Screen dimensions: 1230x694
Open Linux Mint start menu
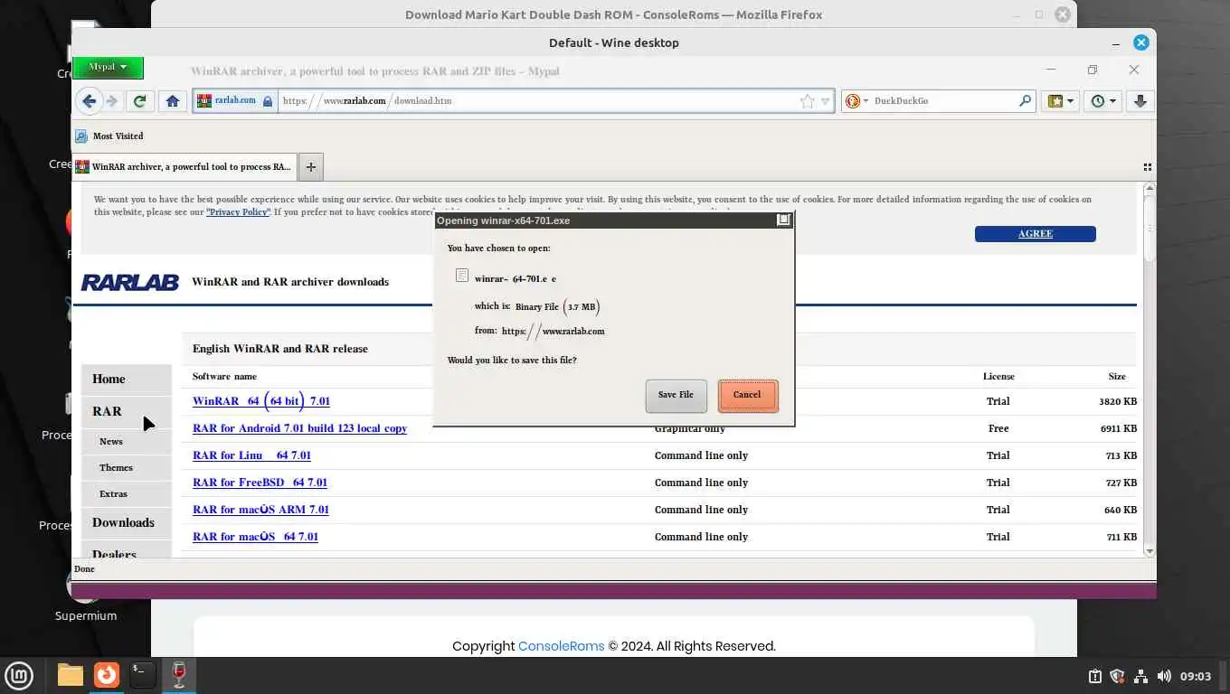(19, 675)
